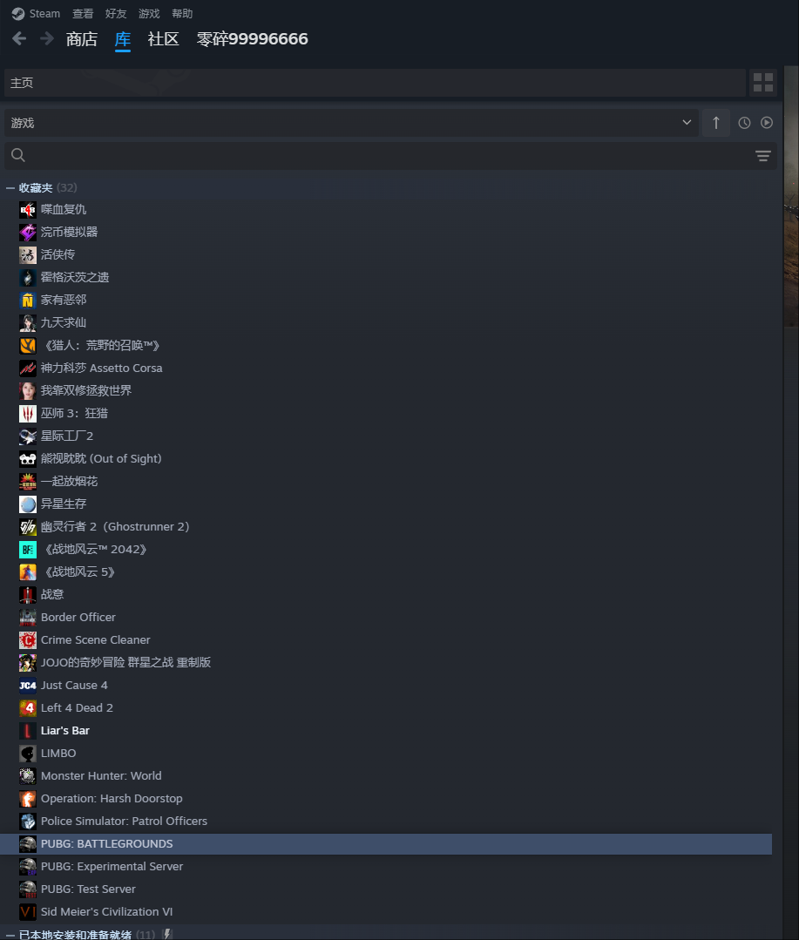
Task: Select Assetto Corsa game icon
Action: pyautogui.click(x=28, y=369)
